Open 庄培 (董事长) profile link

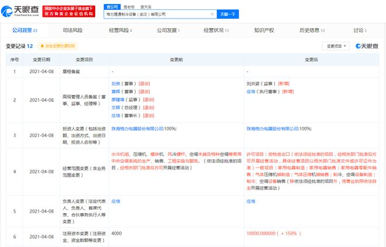(116, 116)
